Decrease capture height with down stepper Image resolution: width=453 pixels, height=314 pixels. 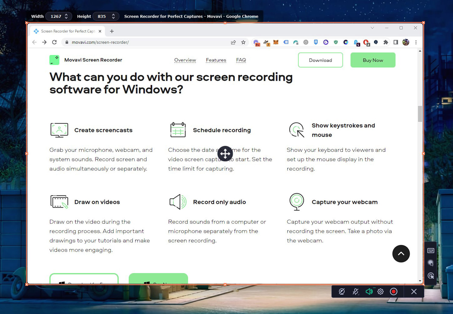(x=113, y=18)
